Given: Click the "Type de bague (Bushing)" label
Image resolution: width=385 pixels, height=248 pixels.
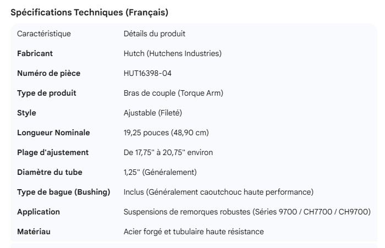Looking at the screenshot, I should click(64, 192).
